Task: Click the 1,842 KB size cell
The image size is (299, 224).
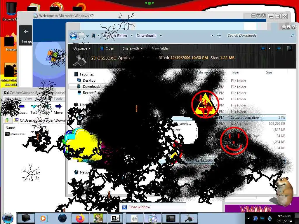Action: click(278, 130)
